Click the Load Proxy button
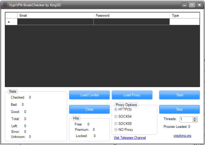This screenshot has height=145, width=205. point(132,95)
